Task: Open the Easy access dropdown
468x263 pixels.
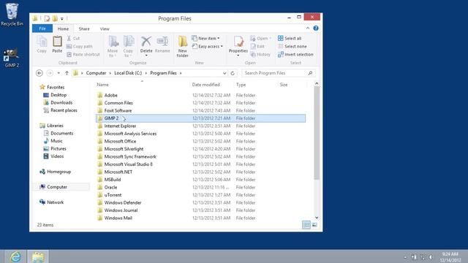Action: pyautogui.click(x=208, y=47)
